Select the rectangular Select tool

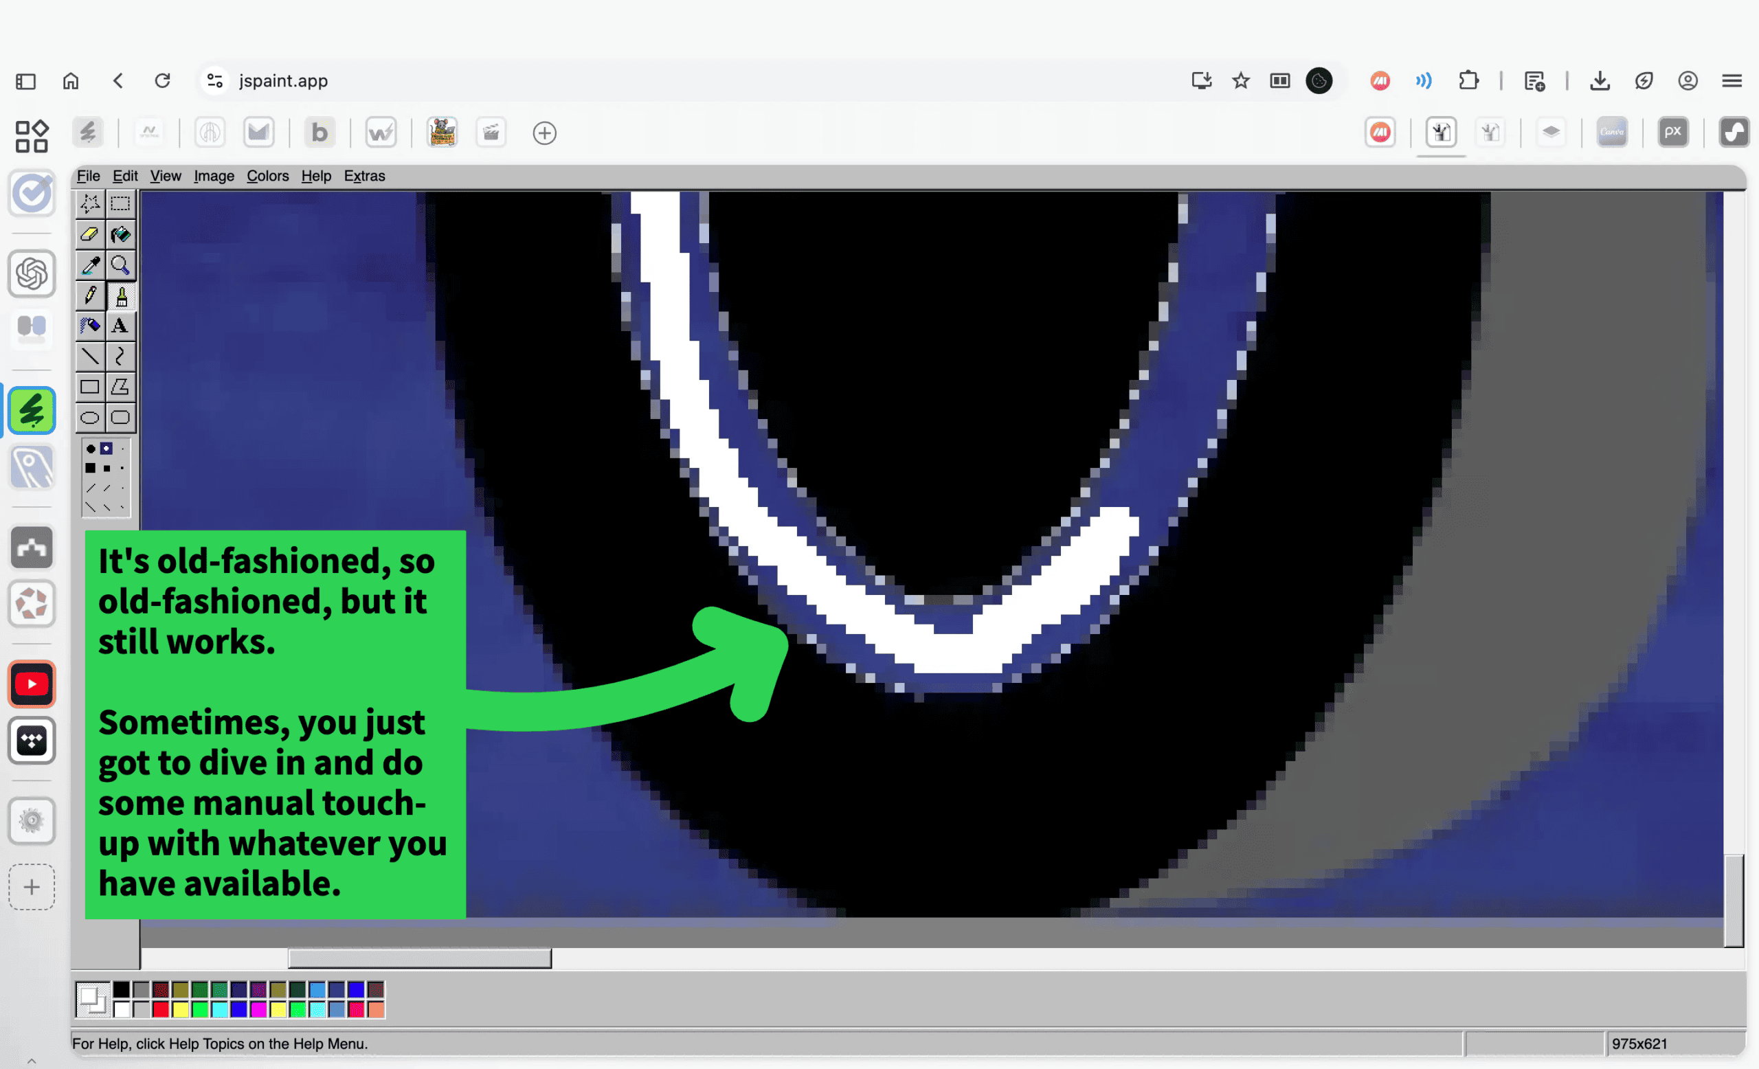(120, 204)
